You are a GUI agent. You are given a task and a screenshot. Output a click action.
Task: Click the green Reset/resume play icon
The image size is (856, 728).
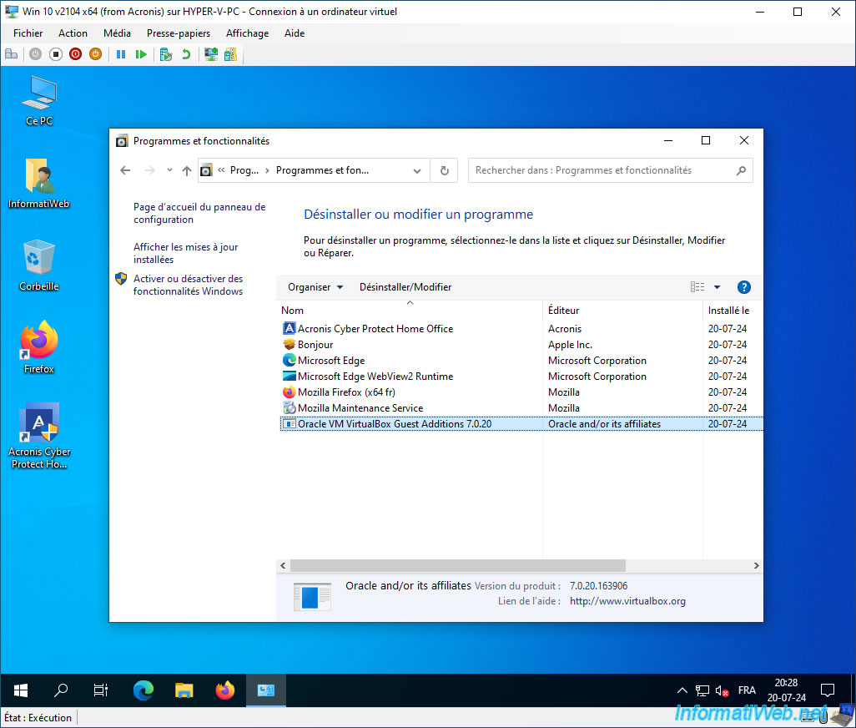pos(141,54)
